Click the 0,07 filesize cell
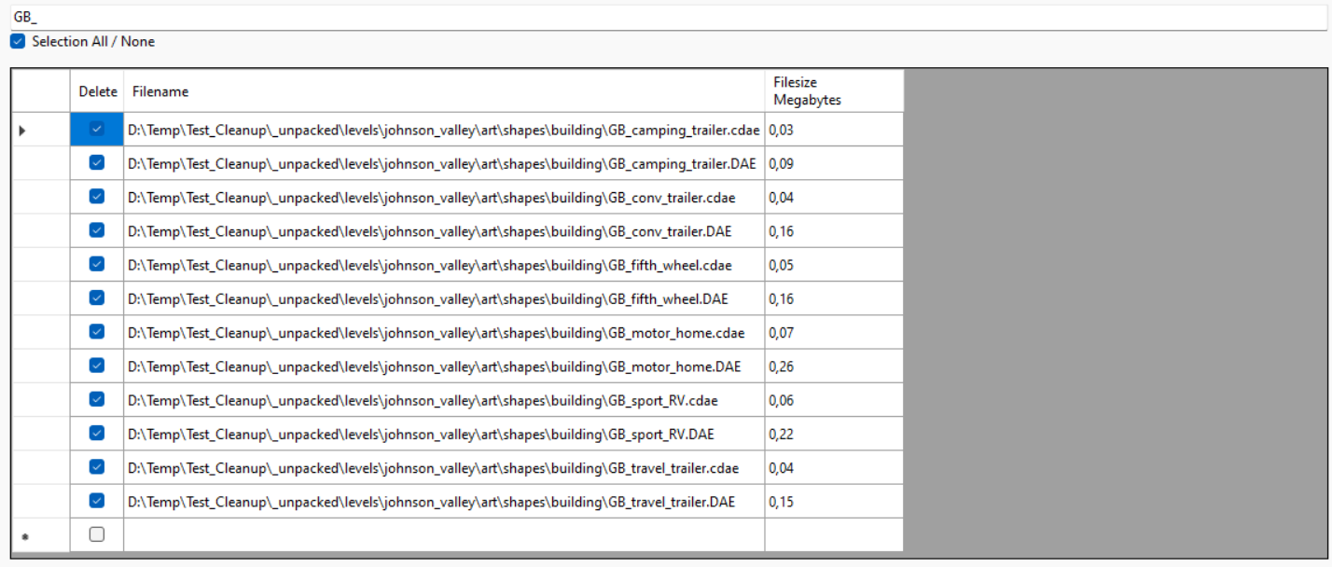Viewport: 1332px width, 567px height. 834,332
